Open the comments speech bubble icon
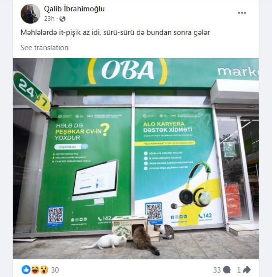 (227, 270)
